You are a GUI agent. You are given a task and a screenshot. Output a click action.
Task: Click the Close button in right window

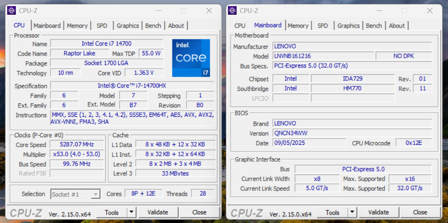[420, 212]
